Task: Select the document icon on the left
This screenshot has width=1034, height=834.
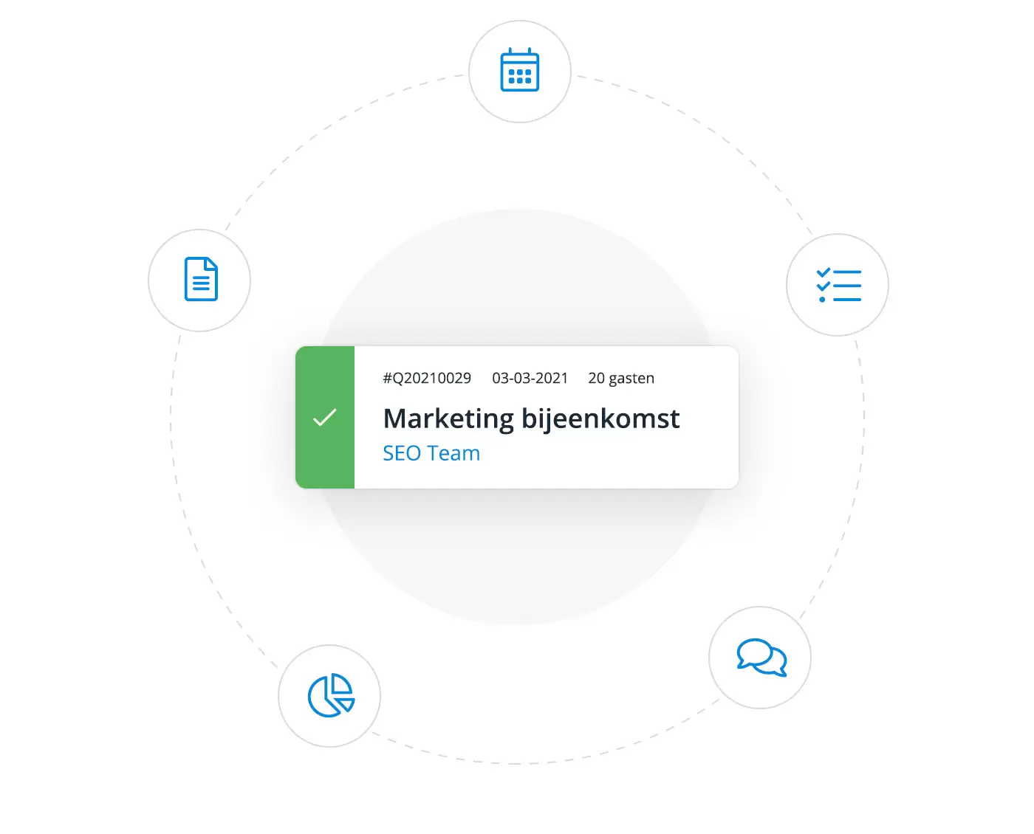Action: click(199, 280)
